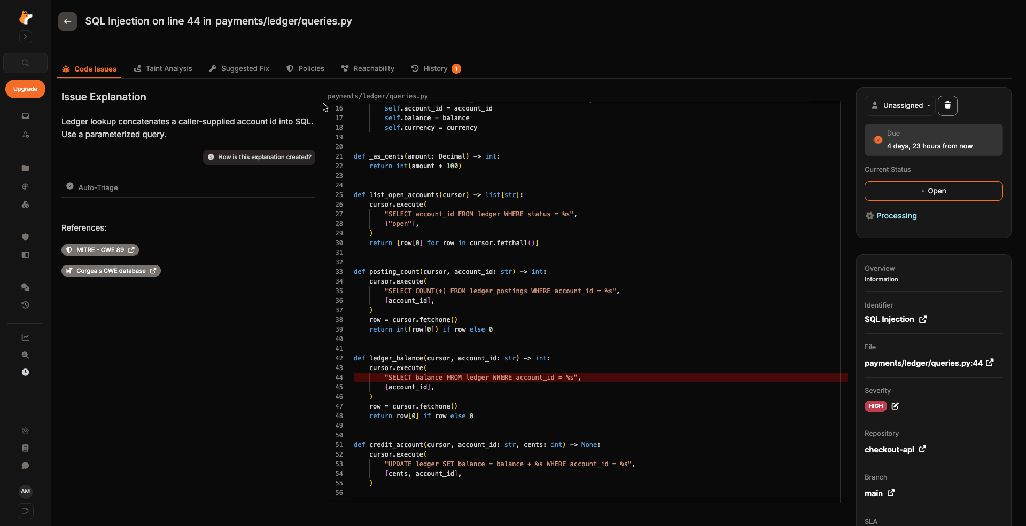Viewport: 1026px width, 526px height.
Task: Open the feedback speech bubble icon
Action: point(25,466)
